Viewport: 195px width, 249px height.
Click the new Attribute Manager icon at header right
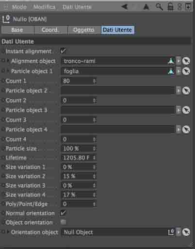point(188,7)
